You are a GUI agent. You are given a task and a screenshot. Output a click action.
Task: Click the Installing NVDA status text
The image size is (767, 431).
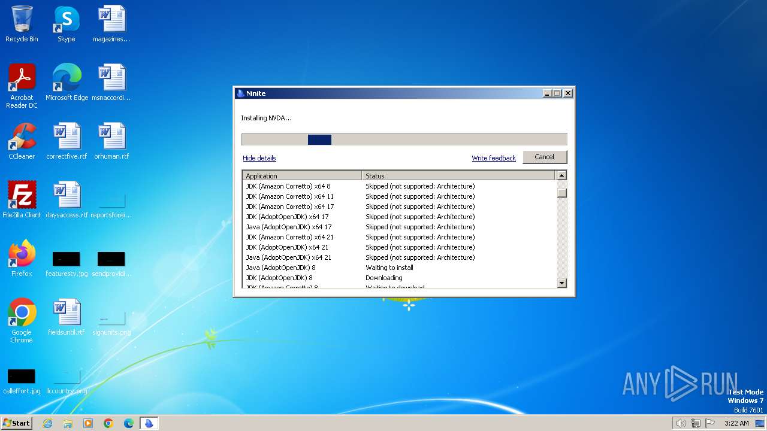point(266,118)
